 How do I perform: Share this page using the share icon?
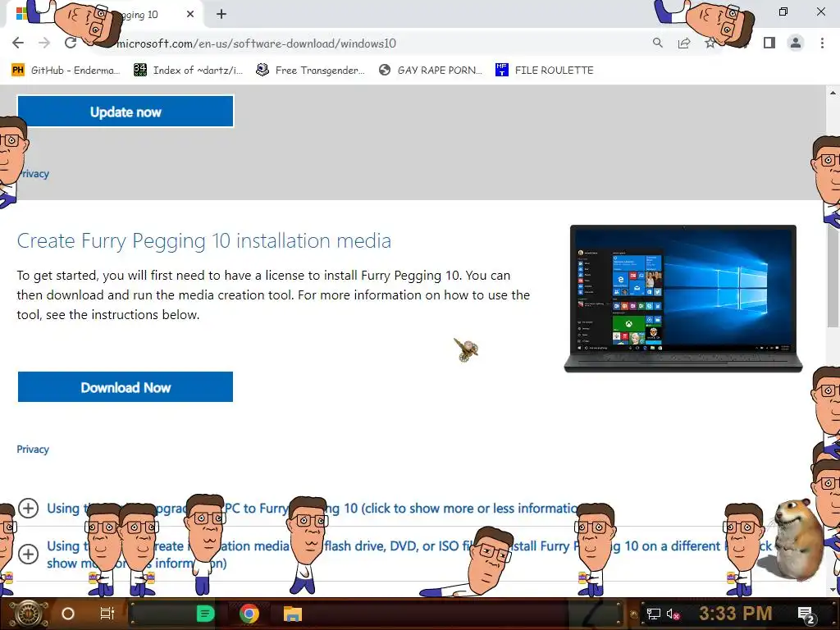[x=683, y=43]
